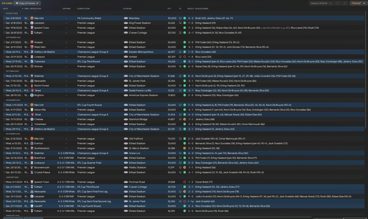Click the stadium icon beside Stamford Bridge

tap(126, 119)
